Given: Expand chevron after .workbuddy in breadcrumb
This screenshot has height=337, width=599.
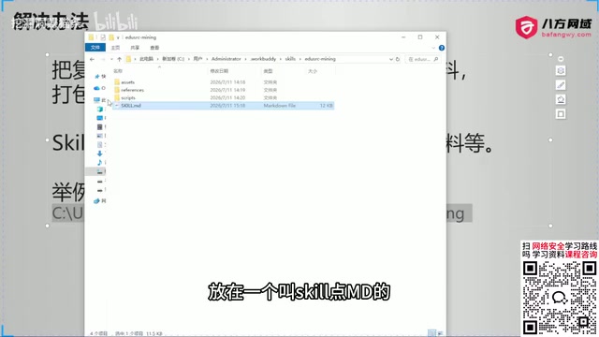Looking at the screenshot, I should 281,59.
